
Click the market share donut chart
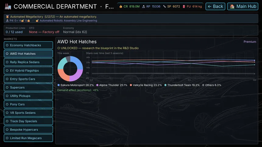click(70, 69)
